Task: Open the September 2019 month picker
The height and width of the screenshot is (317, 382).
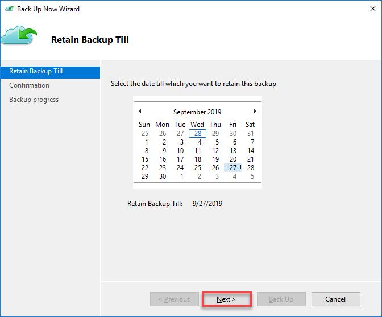Action: point(197,112)
